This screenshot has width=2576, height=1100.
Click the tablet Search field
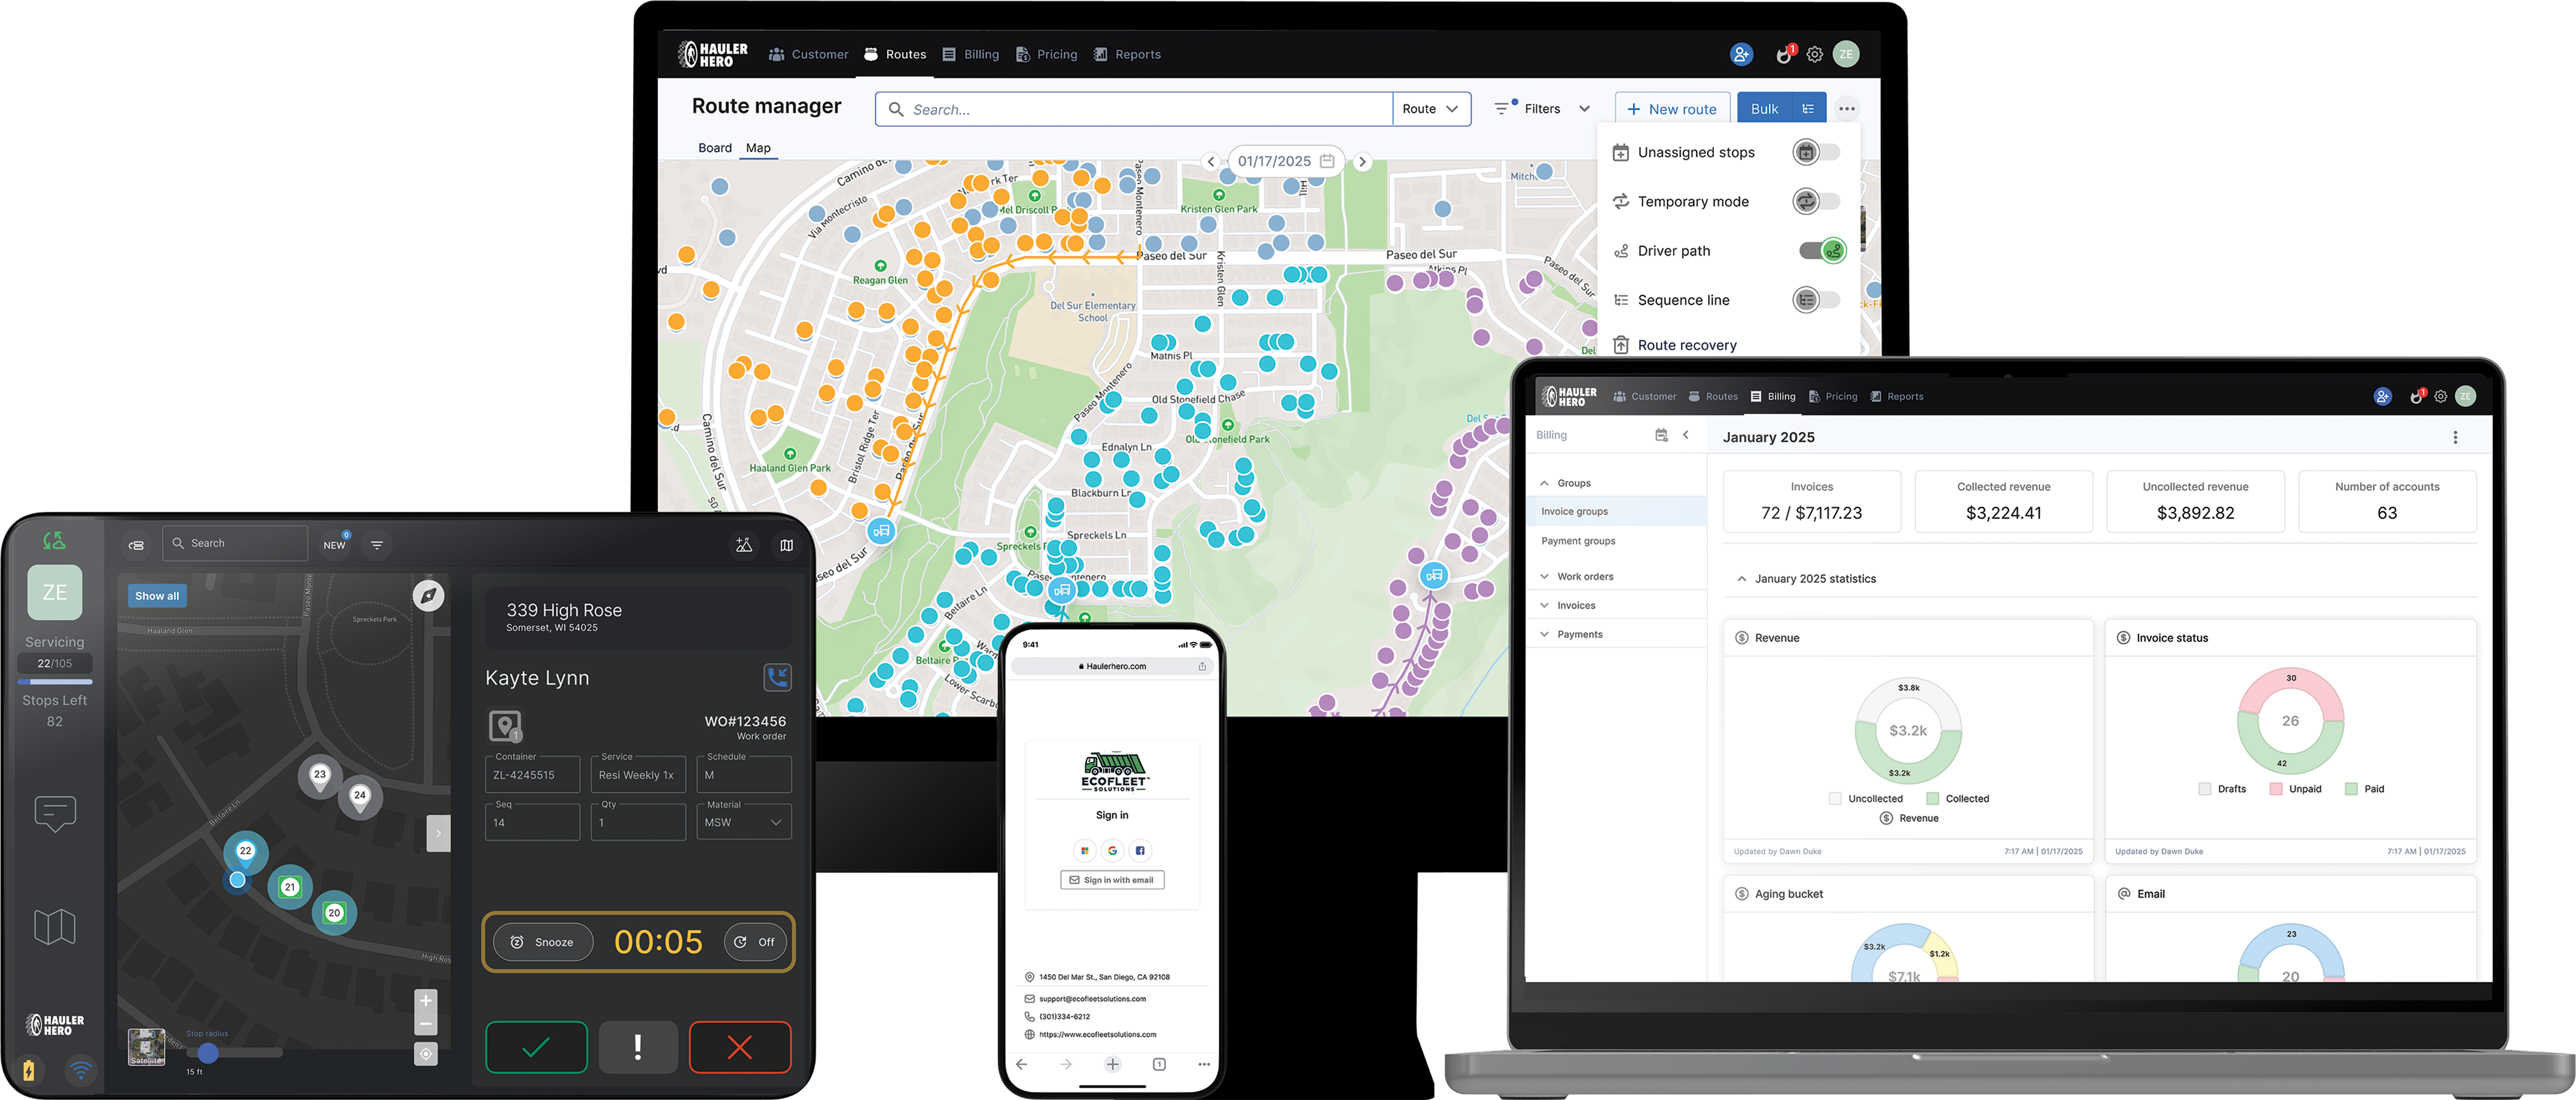pos(235,543)
